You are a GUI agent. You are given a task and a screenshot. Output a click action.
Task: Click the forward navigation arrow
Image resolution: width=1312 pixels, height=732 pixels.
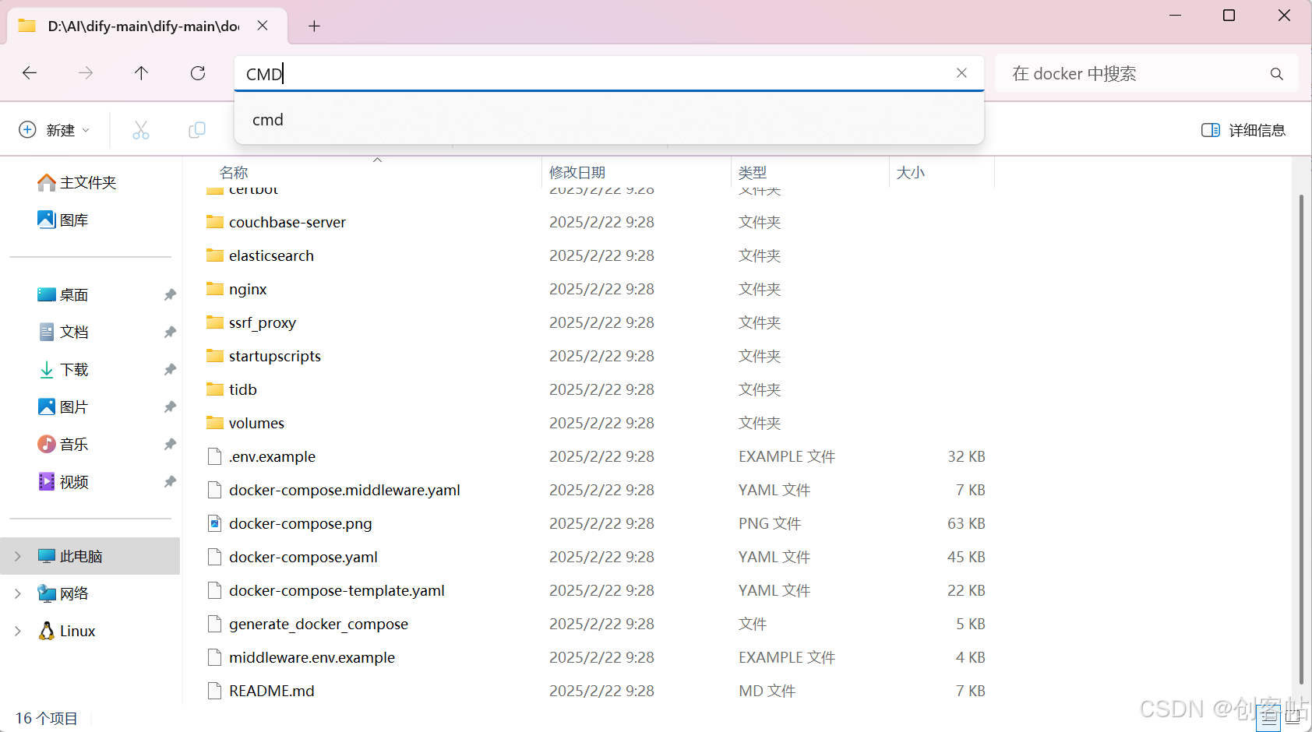point(86,73)
